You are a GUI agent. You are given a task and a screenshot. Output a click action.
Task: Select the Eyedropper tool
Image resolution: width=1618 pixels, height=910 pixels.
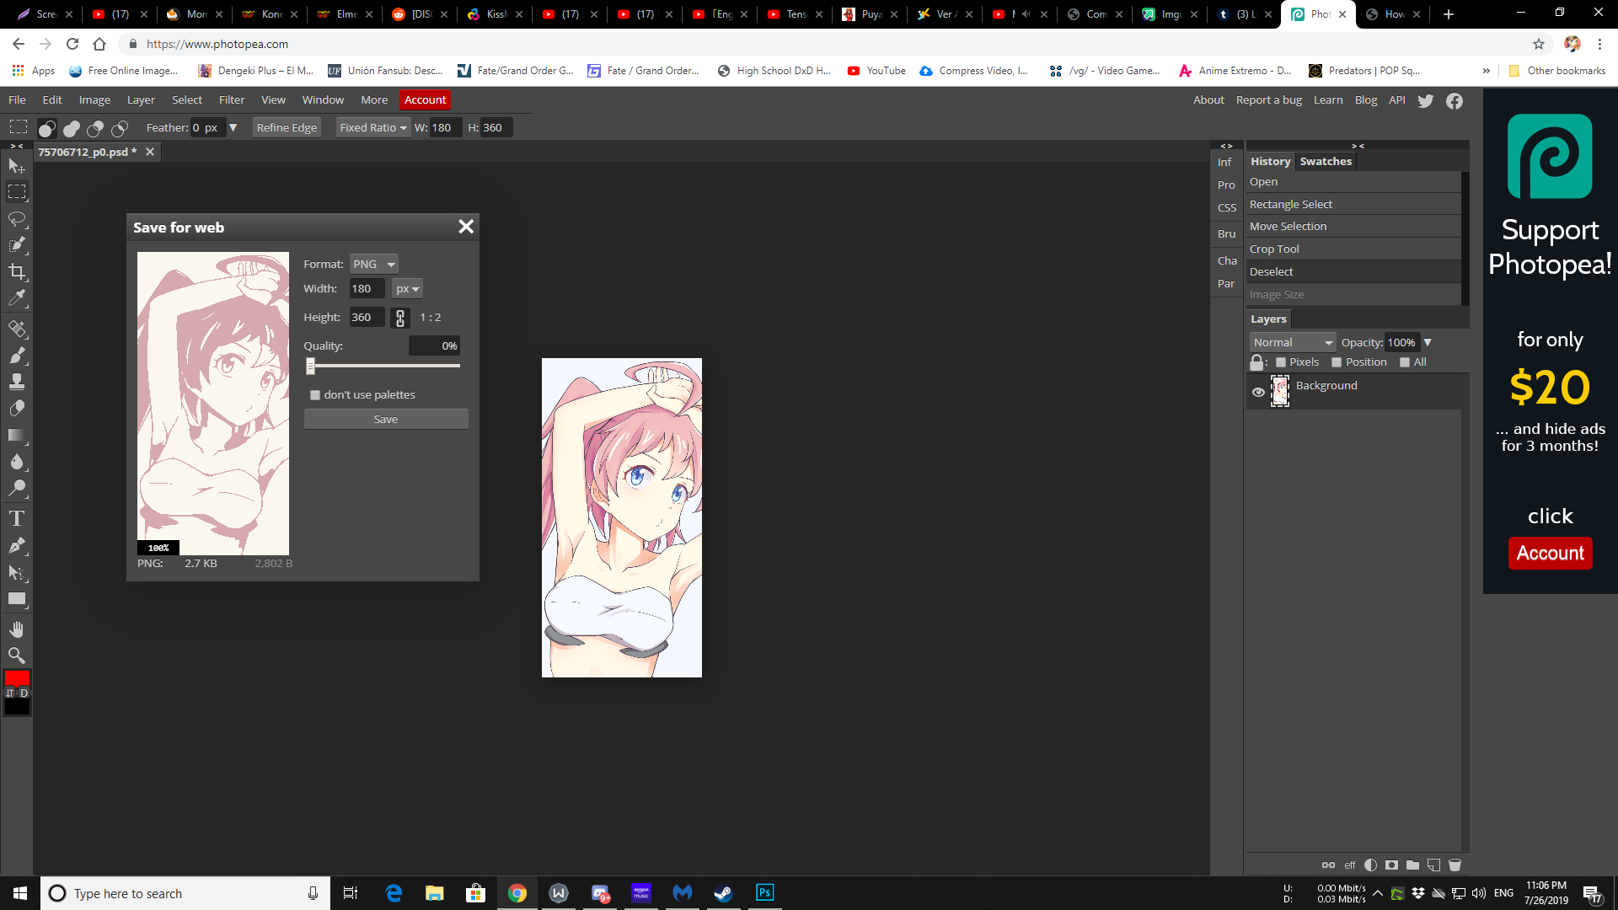(17, 298)
